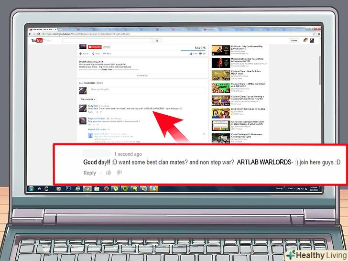Open Kids React to Clash of Clans title
The width and height of the screenshot is (348, 261).
(x=248, y=109)
